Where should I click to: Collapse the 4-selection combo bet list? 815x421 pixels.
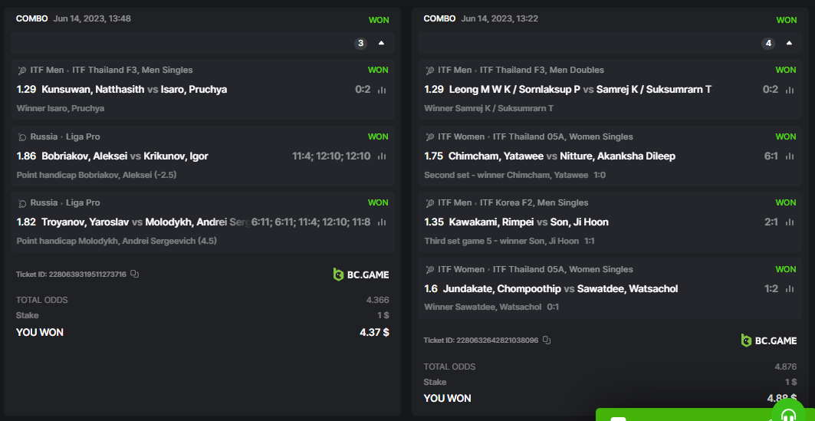pyautogui.click(x=789, y=43)
